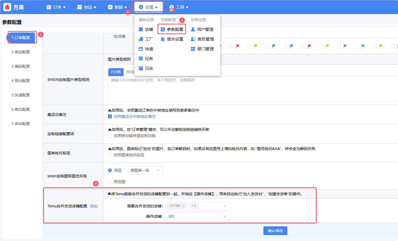Click the 工厂 factory icon

(141, 39)
